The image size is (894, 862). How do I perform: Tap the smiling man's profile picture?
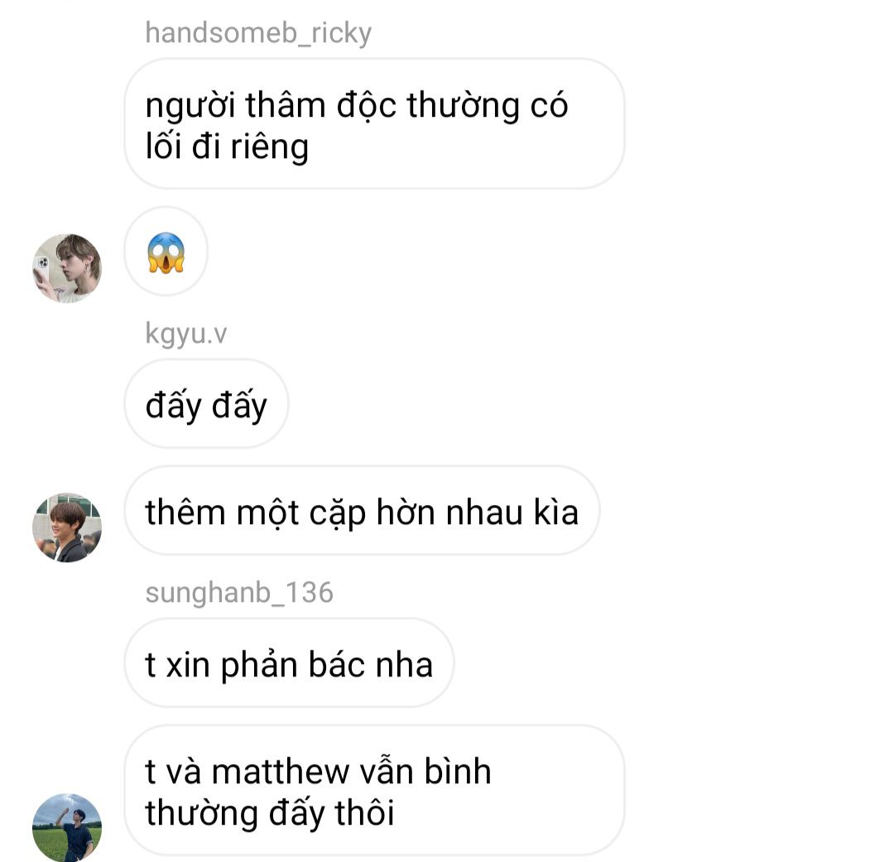(67, 527)
